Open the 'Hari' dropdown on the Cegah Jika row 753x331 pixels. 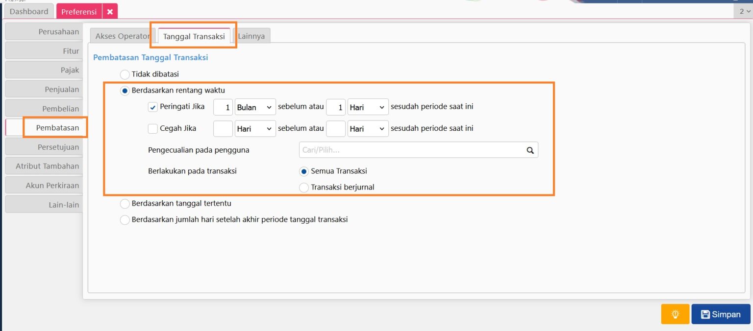click(x=255, y=128)
